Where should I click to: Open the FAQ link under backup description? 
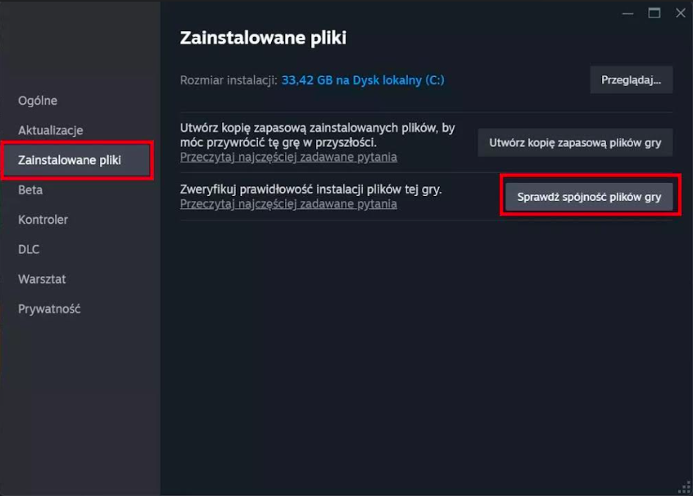[x=288, y=157]
